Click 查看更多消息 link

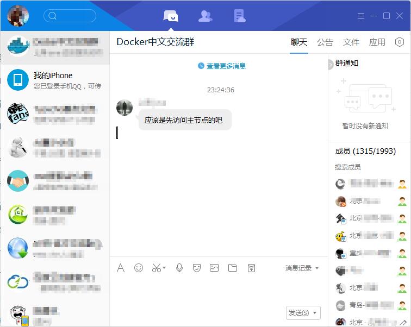pyautogui.click(x=226, y=66)
